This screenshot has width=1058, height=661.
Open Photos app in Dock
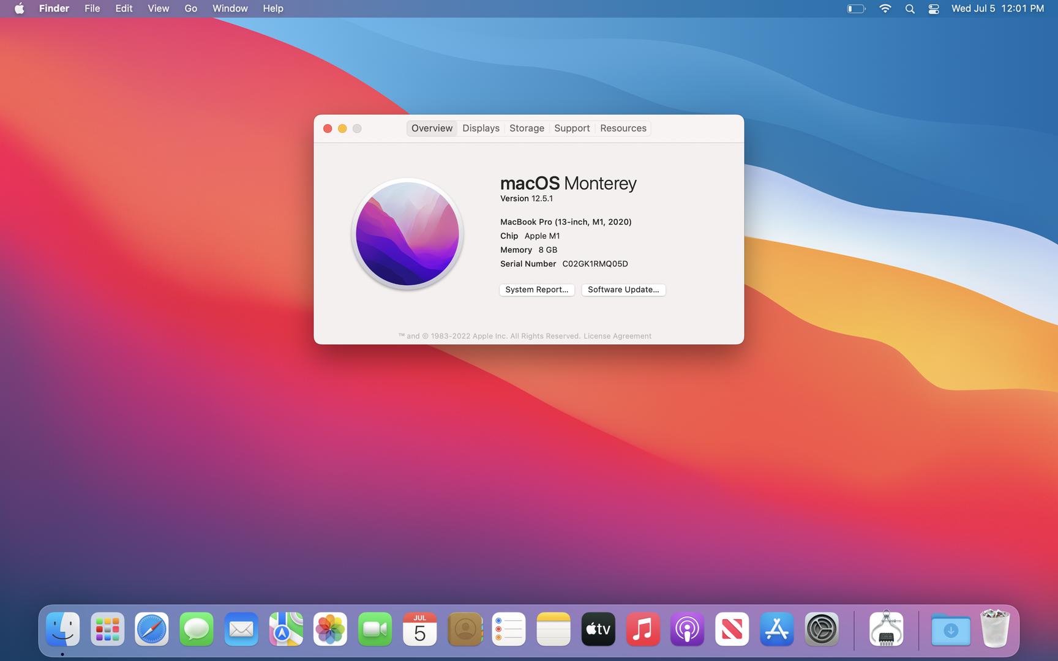331,629
